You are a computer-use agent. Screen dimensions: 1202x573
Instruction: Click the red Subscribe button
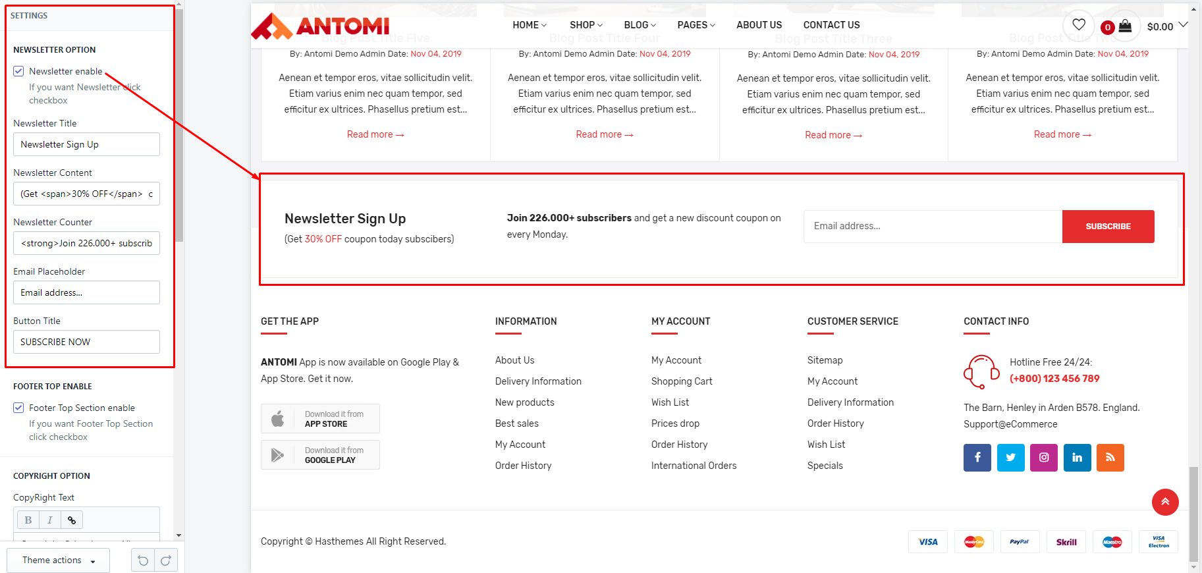coord(1108,227)
